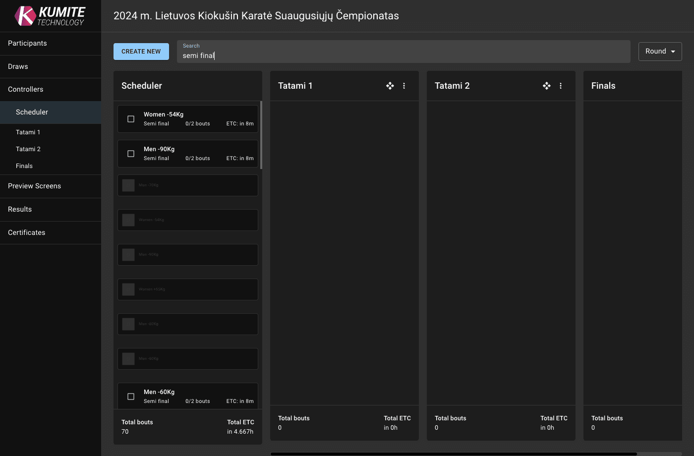Open Tatami 1 controller in sidebar
The height and width of the screenshot is (456, 694).
click(x=28, y=132)
